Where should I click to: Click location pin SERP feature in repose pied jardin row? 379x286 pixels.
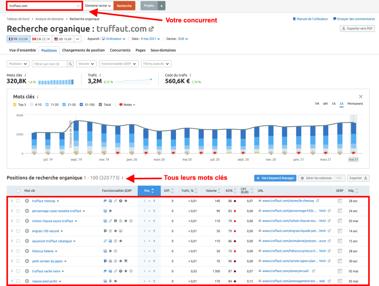110,281
